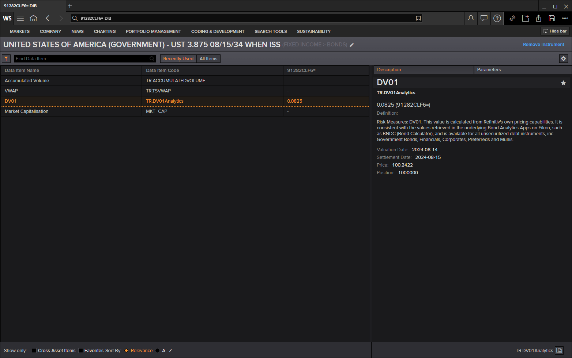Open the MARKETS menu
This screenshot has height=358, width=572.
[x=20, y=31]
